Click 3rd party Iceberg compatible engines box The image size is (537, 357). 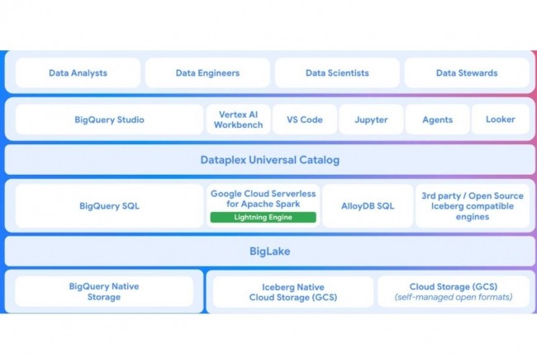pos(473,206)
